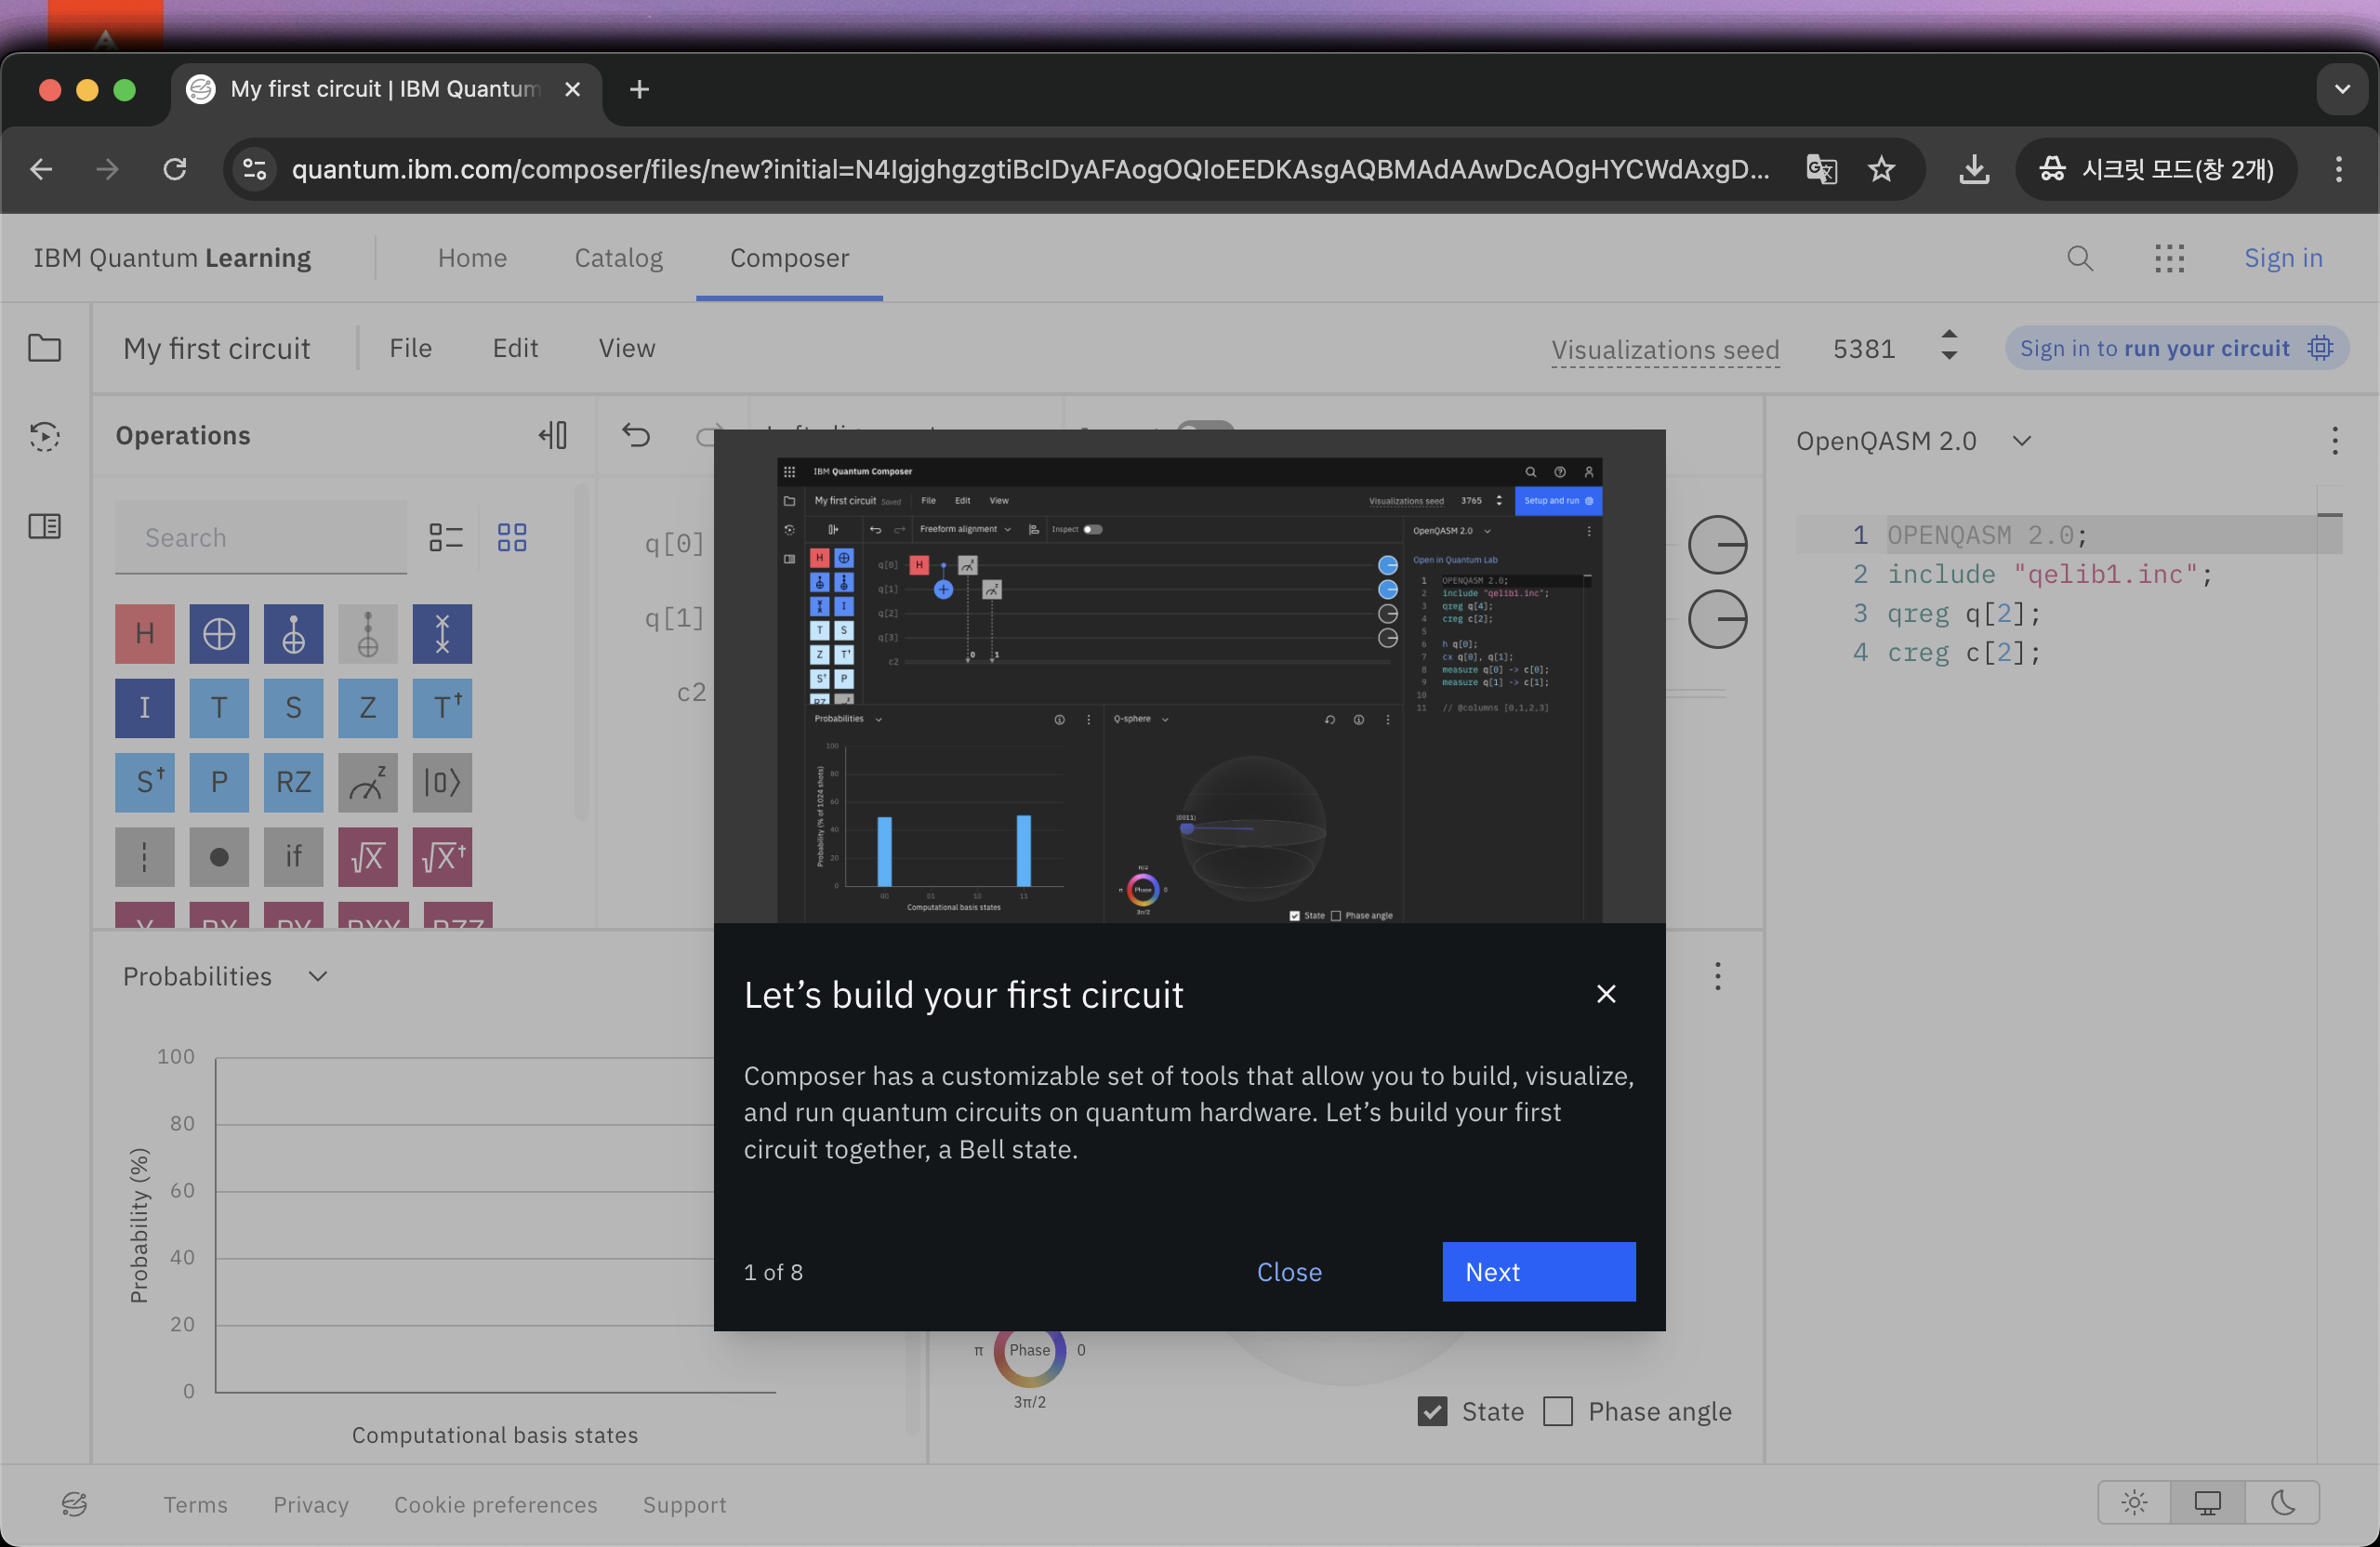2380x1547 pixels.
Task: Open the Privacy link
Action: pyautogui.click(x=311, y=1504)
